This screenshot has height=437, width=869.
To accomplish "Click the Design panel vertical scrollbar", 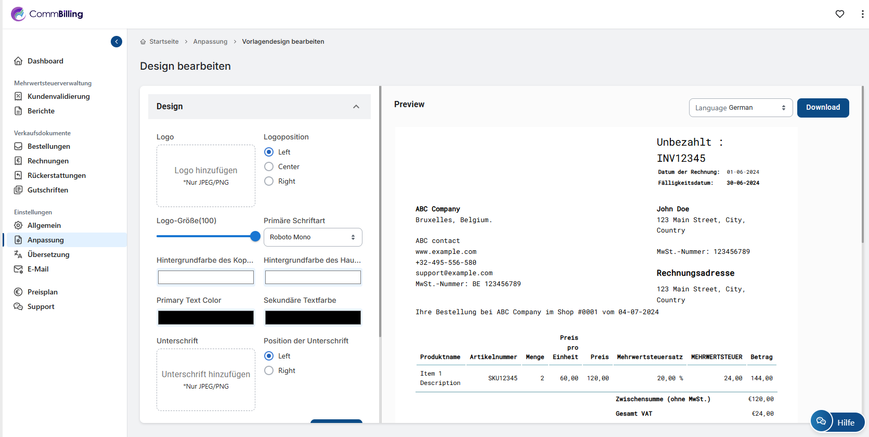I will [380, 212].
